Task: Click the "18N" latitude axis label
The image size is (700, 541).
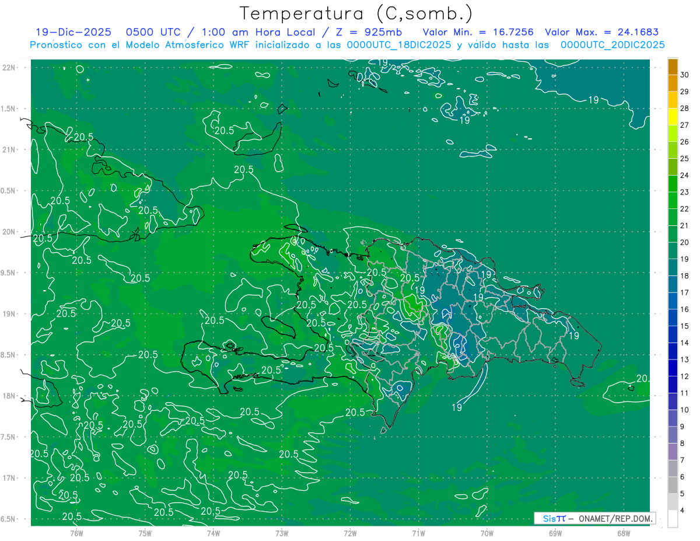Action: click(x=9, y=396)
